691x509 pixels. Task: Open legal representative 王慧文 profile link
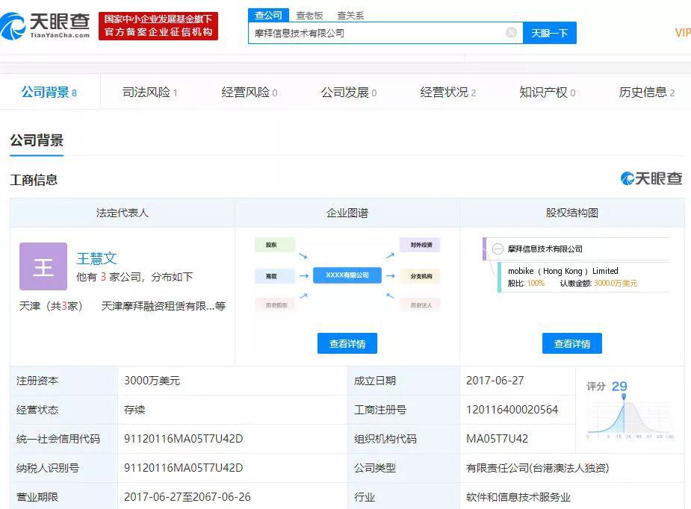(x=96, y=258)
